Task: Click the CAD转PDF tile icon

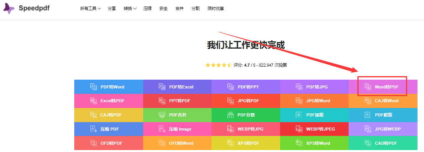Action: coord(368,143)
